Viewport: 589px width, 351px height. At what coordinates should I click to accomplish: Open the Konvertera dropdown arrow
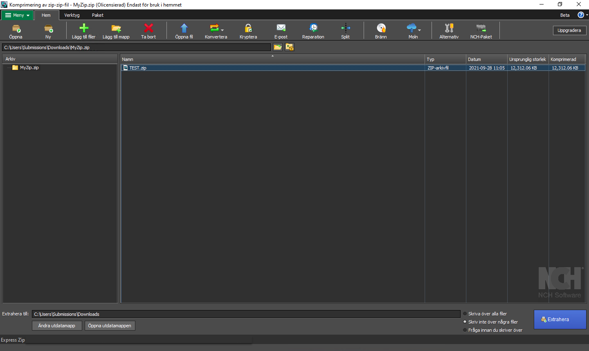coord(223,30)
